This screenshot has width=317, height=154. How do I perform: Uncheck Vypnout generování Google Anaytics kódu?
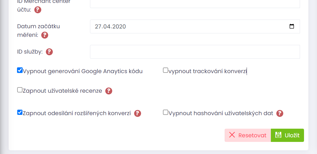click(20, 70)
